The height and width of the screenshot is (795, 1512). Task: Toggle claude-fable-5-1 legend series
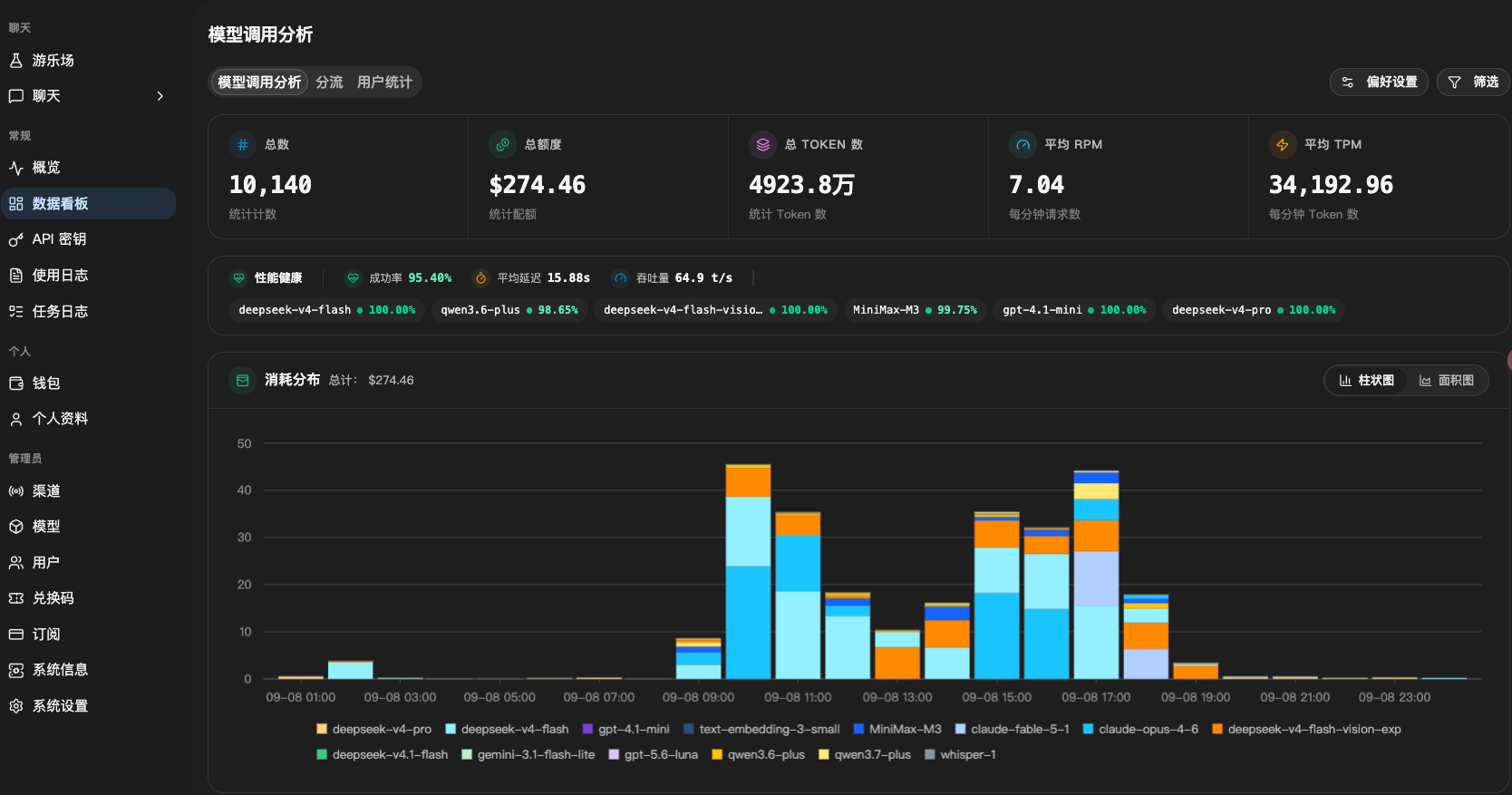click(x=1012, y=730)
